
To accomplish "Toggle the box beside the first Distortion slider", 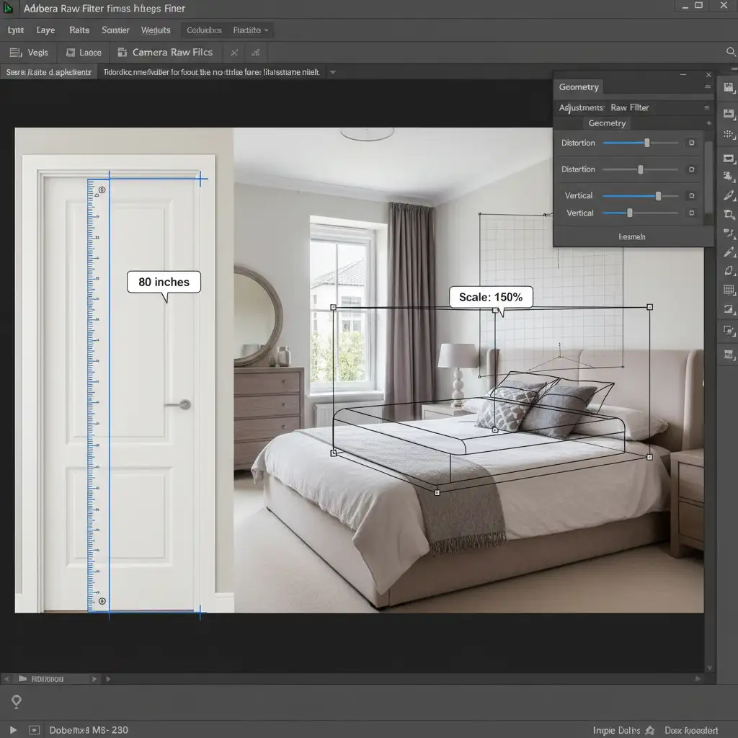I will (691, 143).
